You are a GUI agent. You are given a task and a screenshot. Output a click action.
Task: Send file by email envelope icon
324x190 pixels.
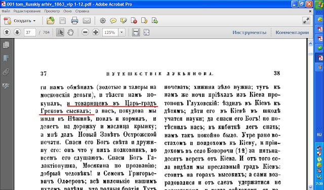click(87, 21)
